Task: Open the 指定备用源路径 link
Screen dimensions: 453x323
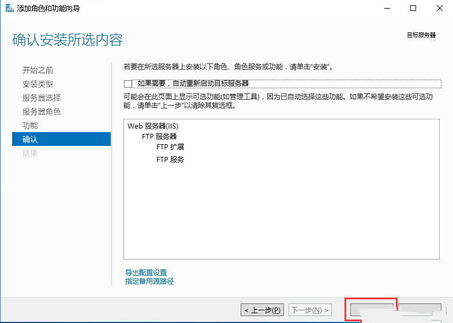Action: pyautogui.click(x=149, y=281)
